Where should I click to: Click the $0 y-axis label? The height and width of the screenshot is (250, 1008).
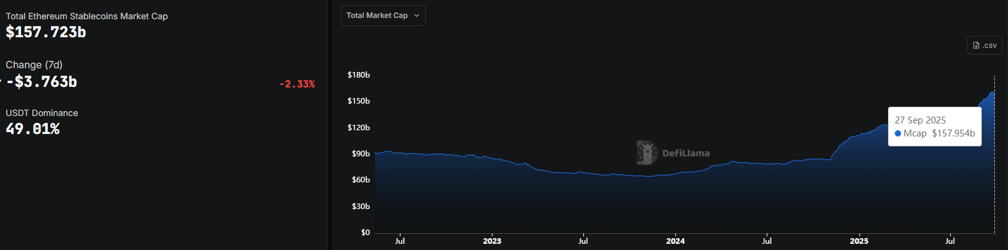coord(366,233)
